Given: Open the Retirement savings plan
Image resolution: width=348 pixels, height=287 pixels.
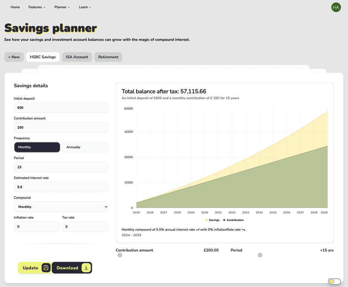Looking at the screenshot, I should [x=108, y=57].
